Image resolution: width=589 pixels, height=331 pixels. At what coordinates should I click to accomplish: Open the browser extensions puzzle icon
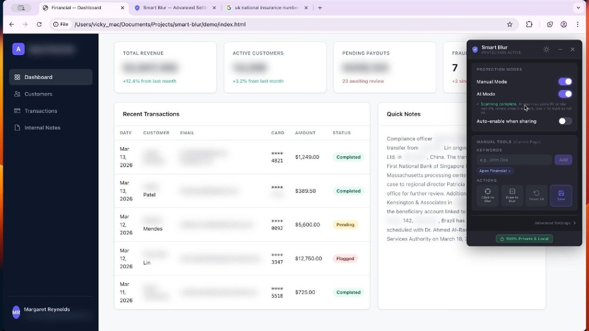(529, 24)
